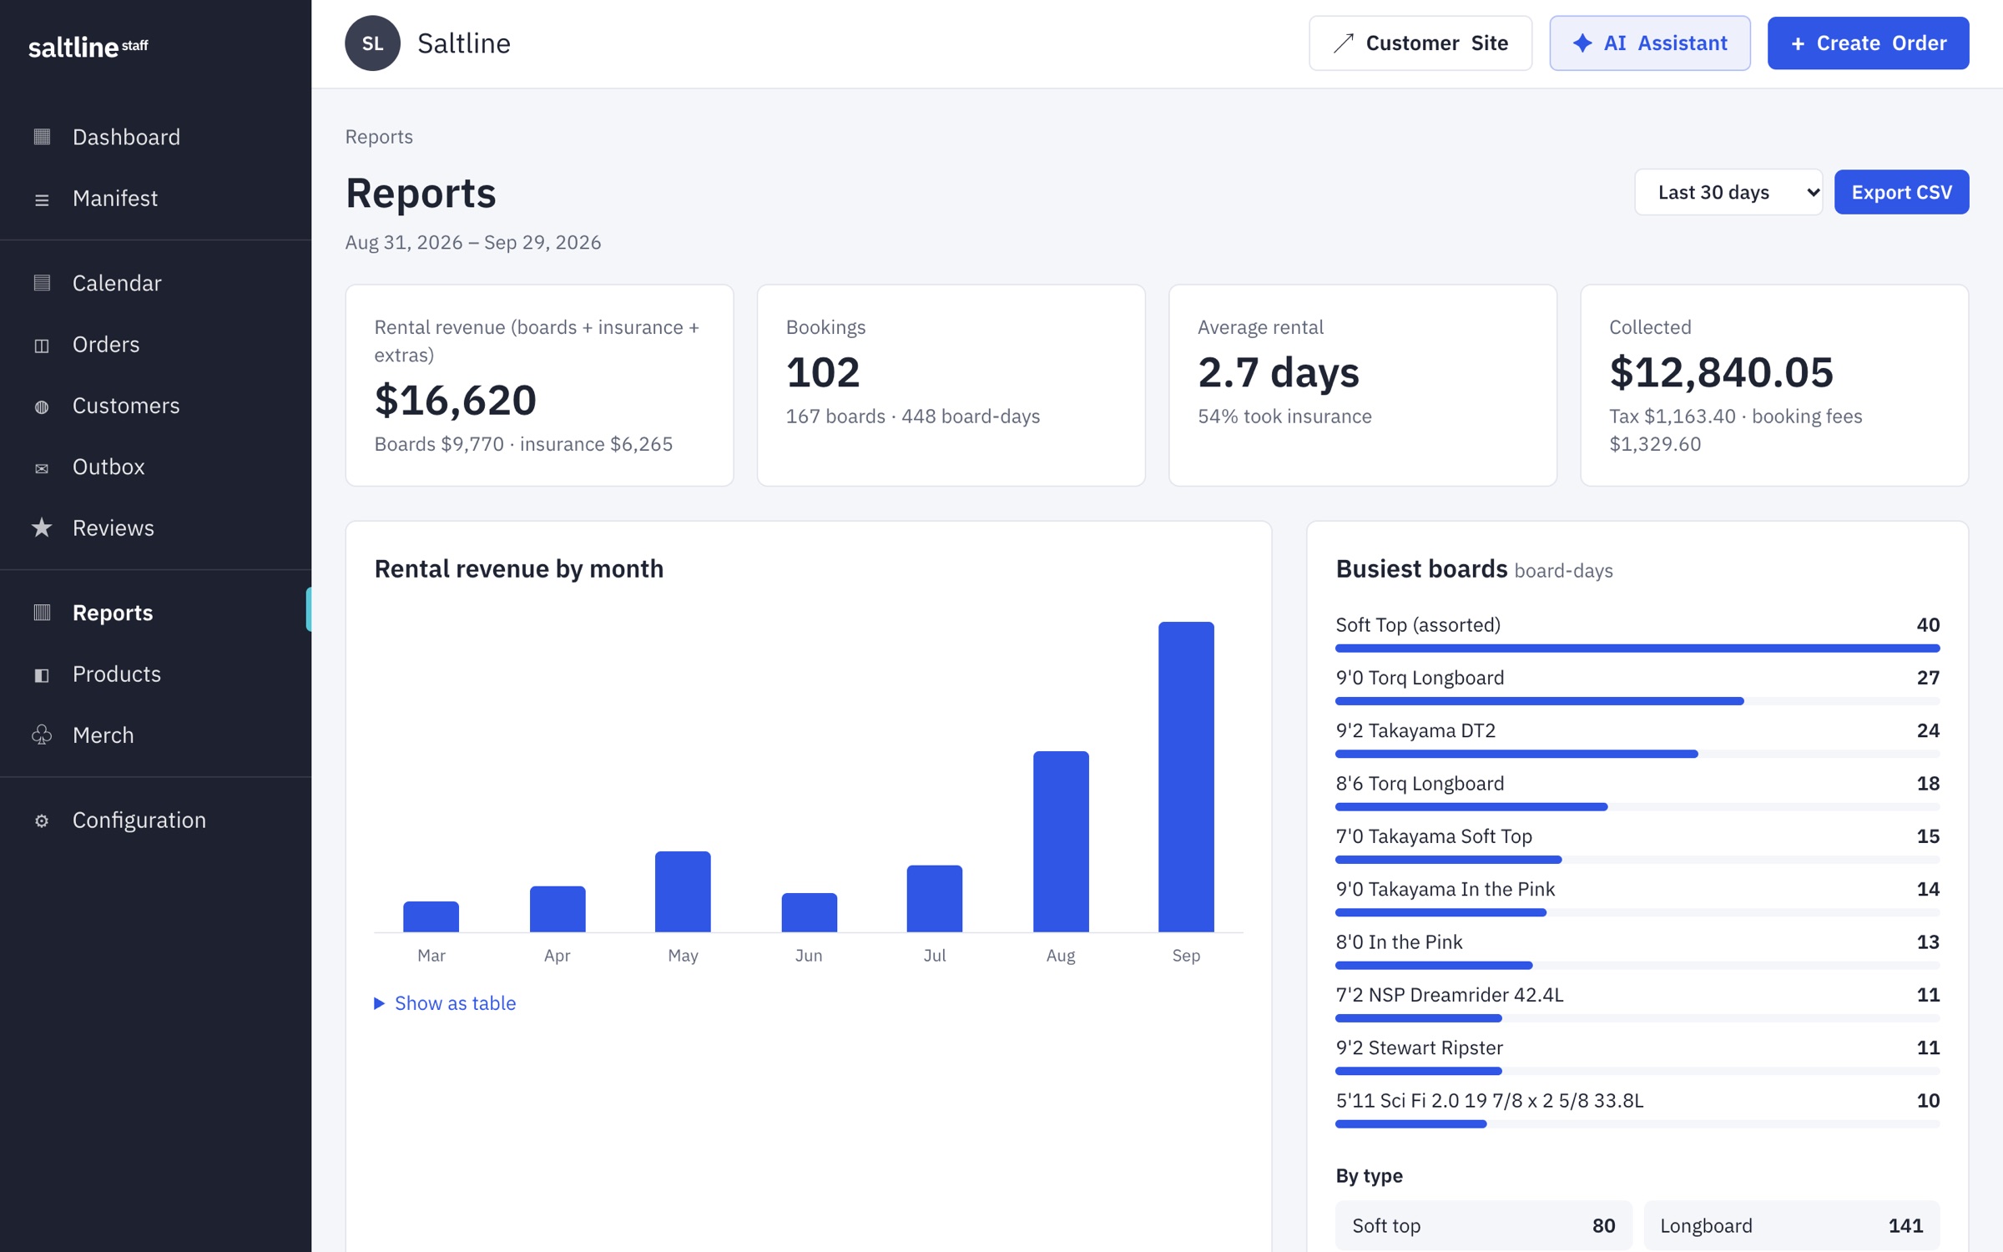Click the 8'6 Torq Longboard row label
The image size is (2003, 1252).
(x=1420, y=784)
